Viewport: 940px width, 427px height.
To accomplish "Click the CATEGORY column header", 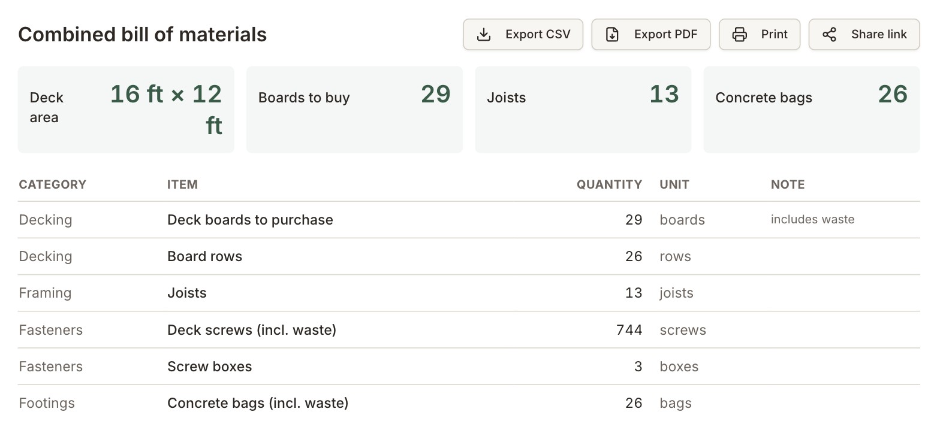I will coord(53,184).
